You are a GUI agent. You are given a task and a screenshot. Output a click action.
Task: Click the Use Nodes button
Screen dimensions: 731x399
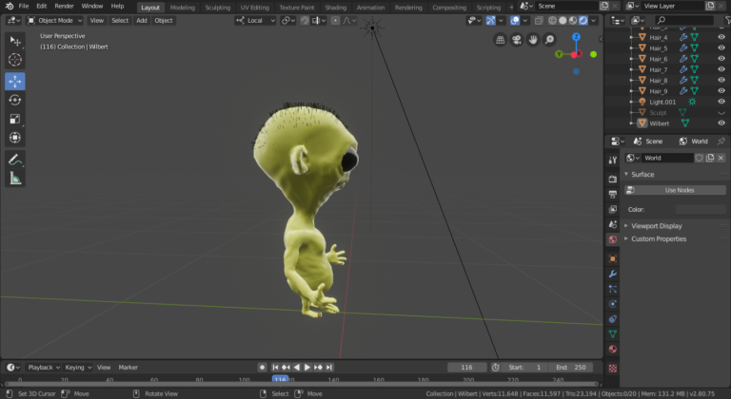679,190
